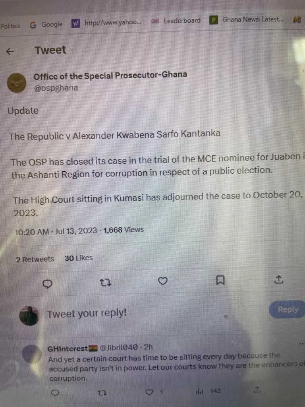The width and height of the screenshot is (305, 407).
Task: Retweet the Office of Special Prosecutor tweet
Action: click(106, 283)
